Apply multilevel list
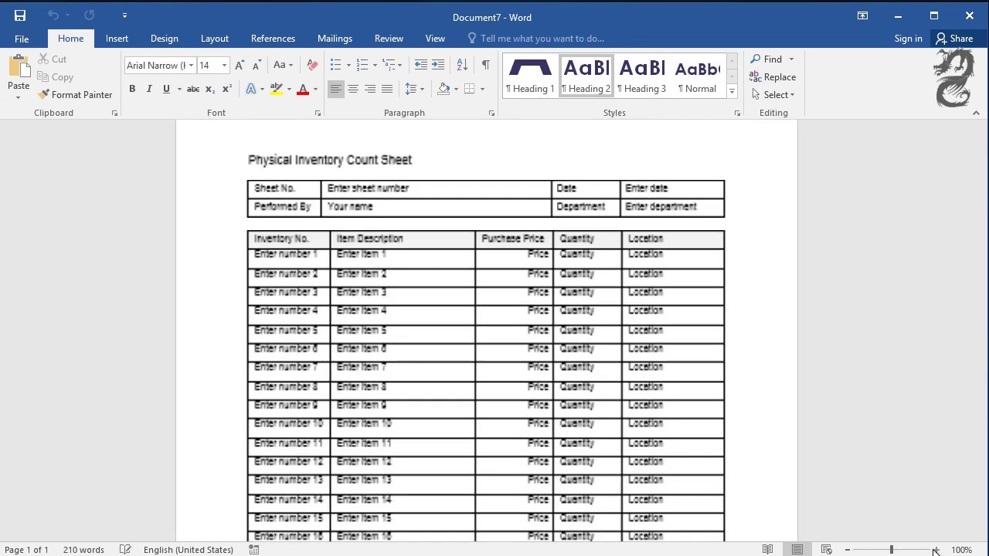 (389, 66)
